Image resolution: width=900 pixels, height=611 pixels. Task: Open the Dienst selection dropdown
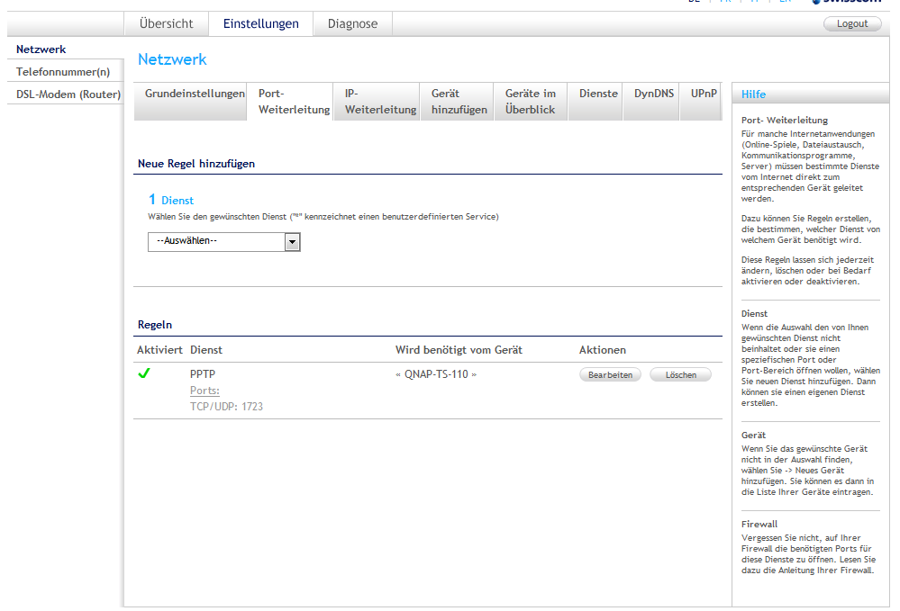tap(219, 241)
